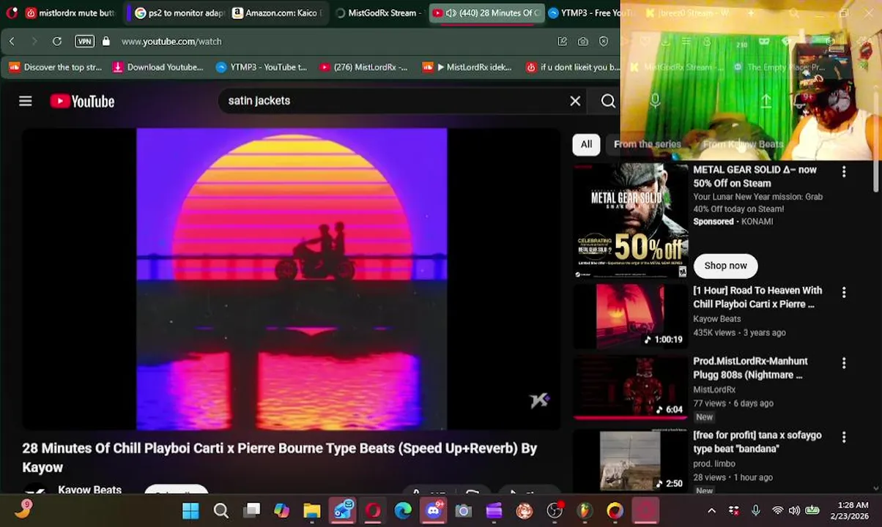Click the video title '28 Minutes Of Chill Playboi Carti'
The image size is (882, 527).
pos(280,457)
